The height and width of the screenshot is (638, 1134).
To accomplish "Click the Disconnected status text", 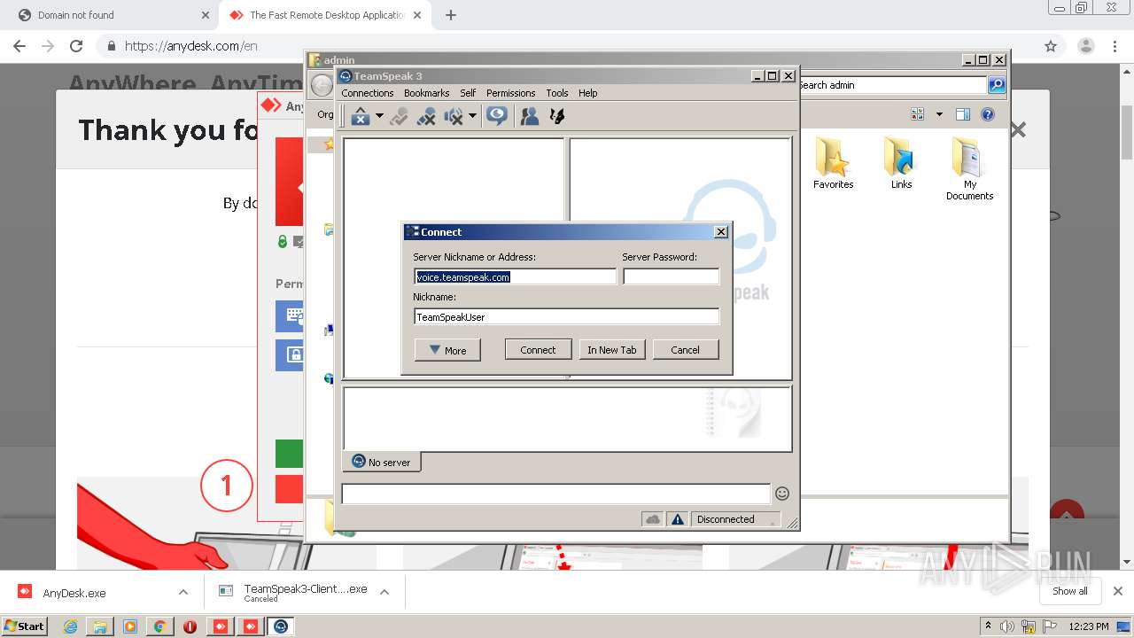I will (726, 519).
